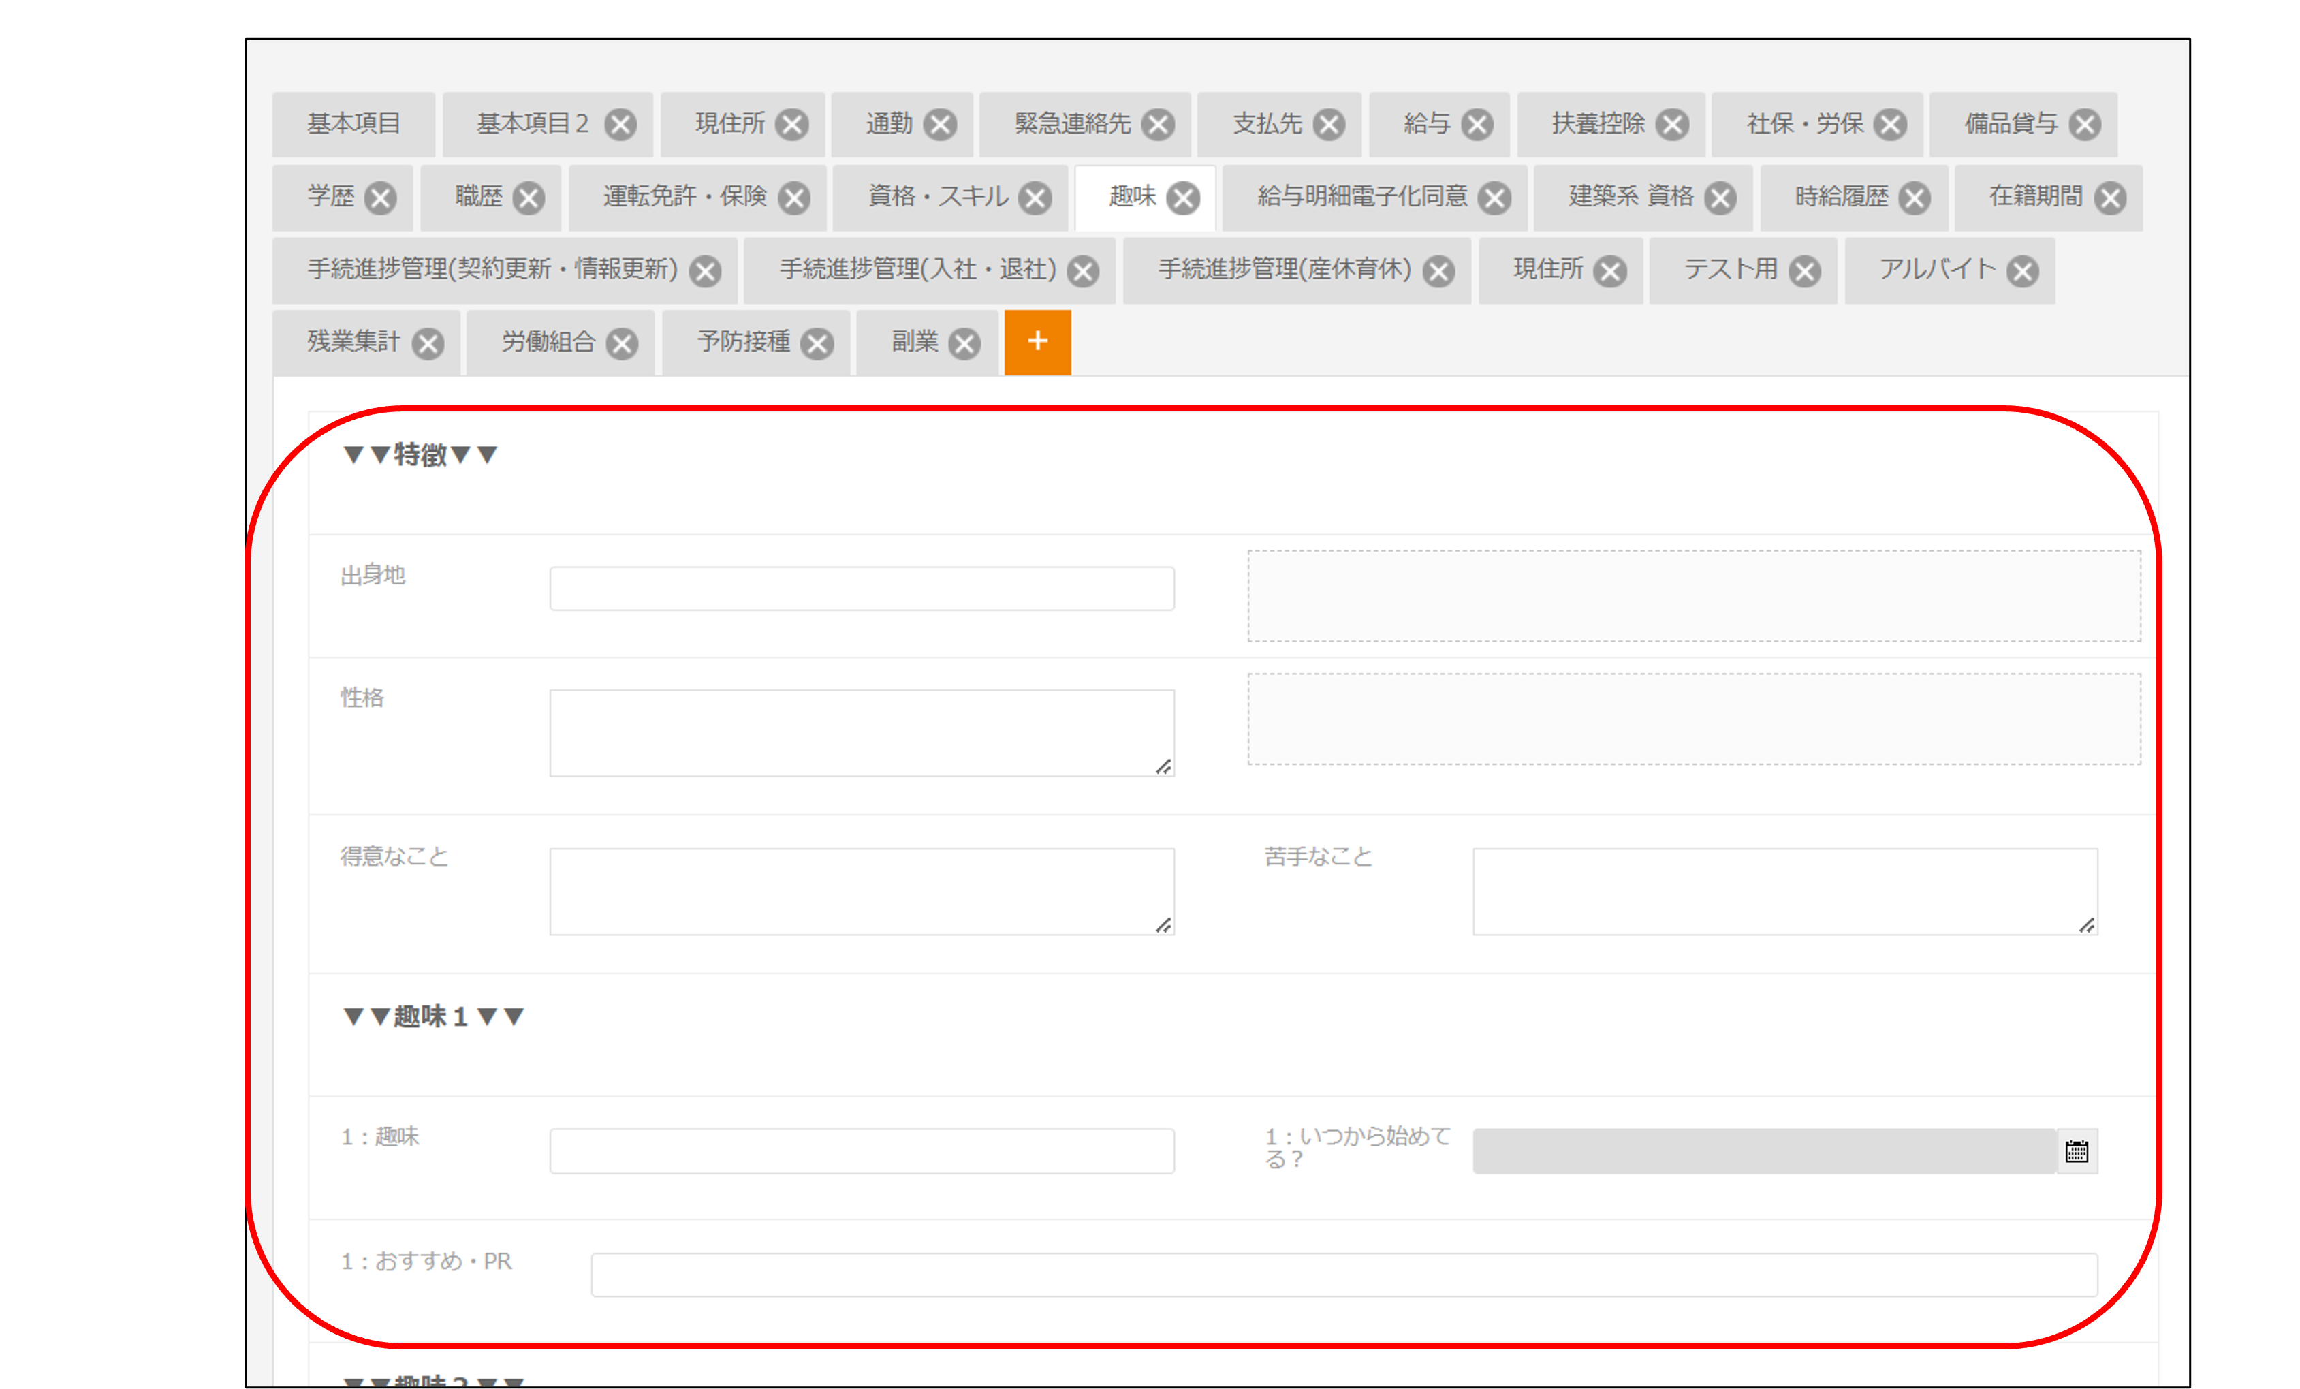Remove the 在籍期間 tab via its X icon
Screen dimensions: 2300x1389
click(2109, 198)
